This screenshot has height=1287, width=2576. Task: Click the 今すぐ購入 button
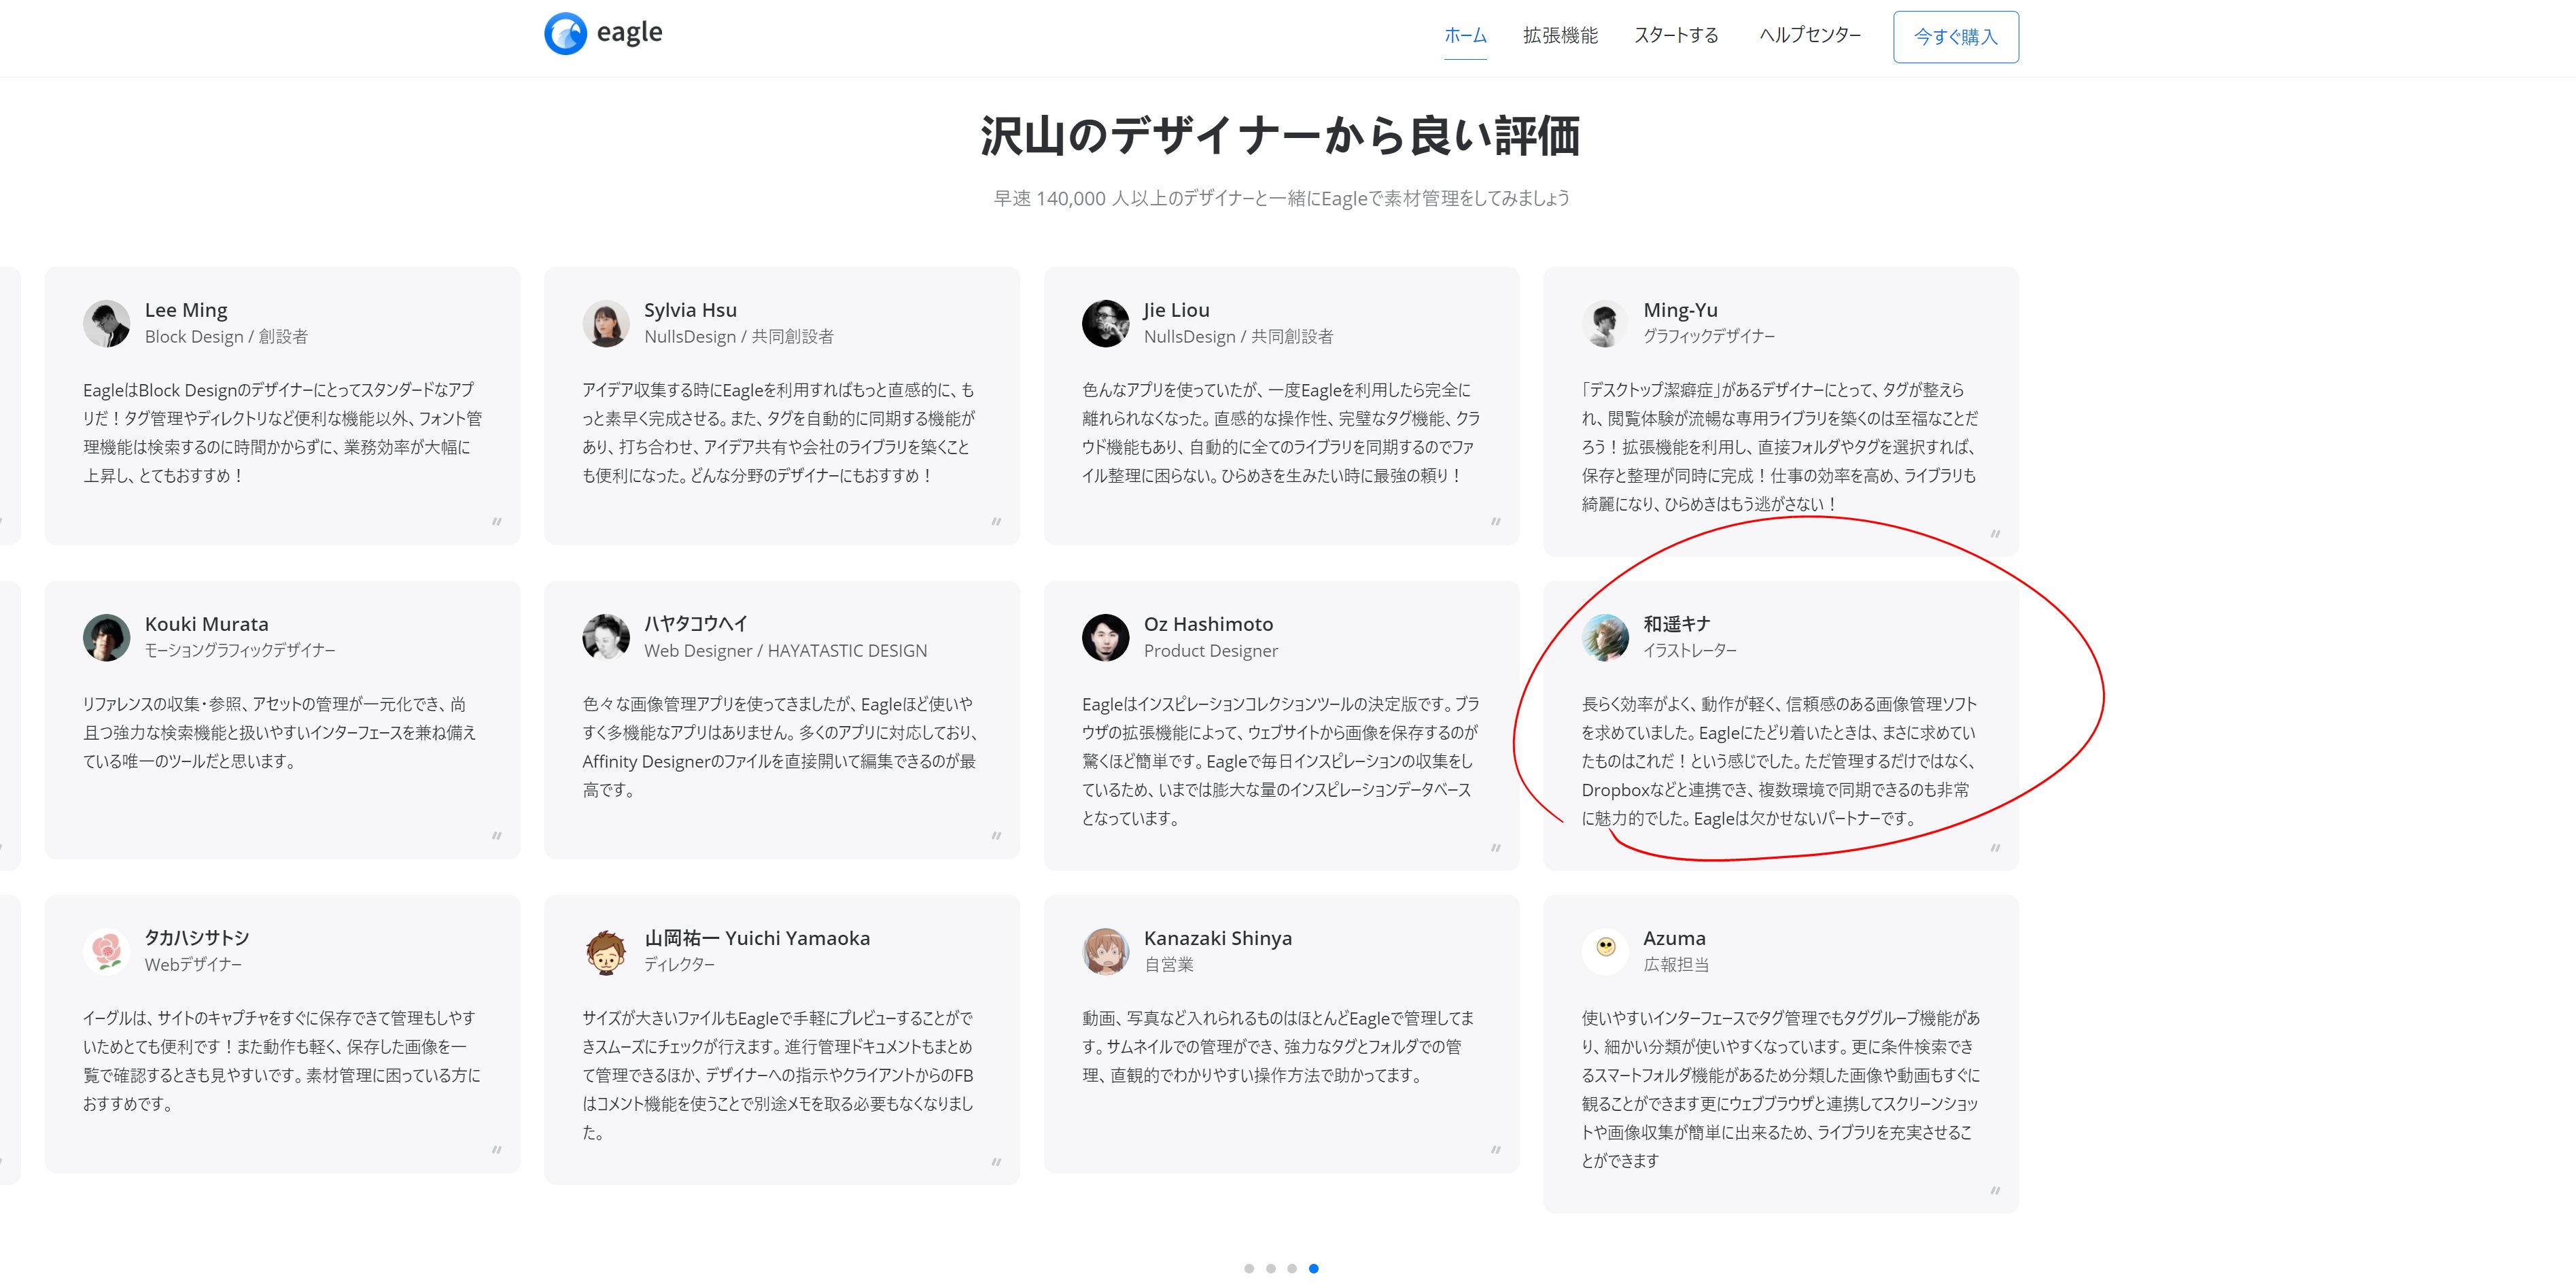pos(1955,37)
